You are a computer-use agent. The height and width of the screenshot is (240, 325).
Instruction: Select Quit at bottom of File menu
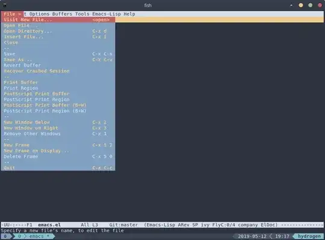(x=58, y=168)
